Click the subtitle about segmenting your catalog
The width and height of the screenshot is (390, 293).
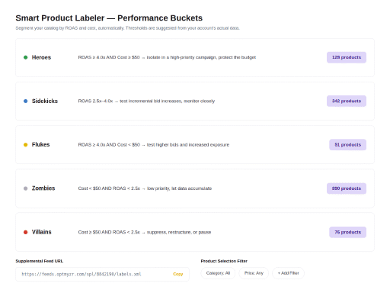[127, 28]
